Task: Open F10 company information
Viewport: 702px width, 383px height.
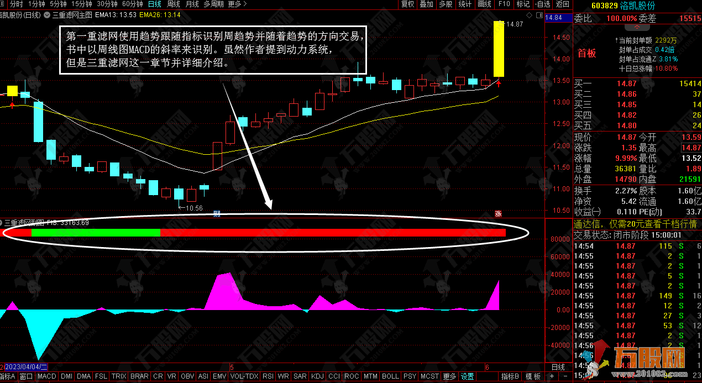Action: click(x=504, y=4)
